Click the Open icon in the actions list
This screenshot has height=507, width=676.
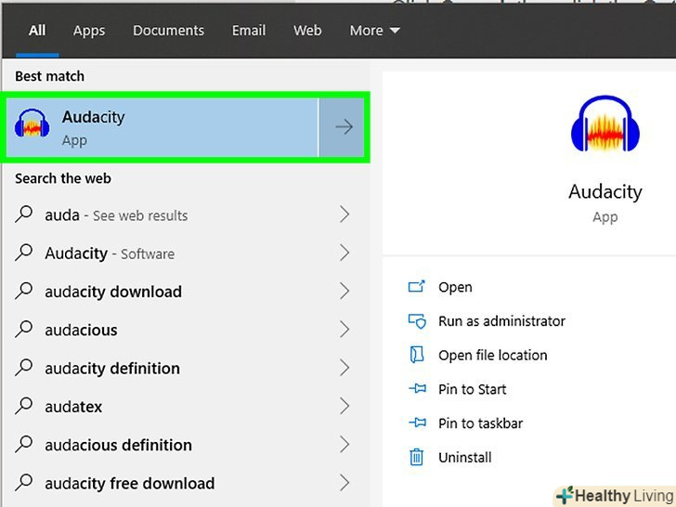tap(416, 287)
